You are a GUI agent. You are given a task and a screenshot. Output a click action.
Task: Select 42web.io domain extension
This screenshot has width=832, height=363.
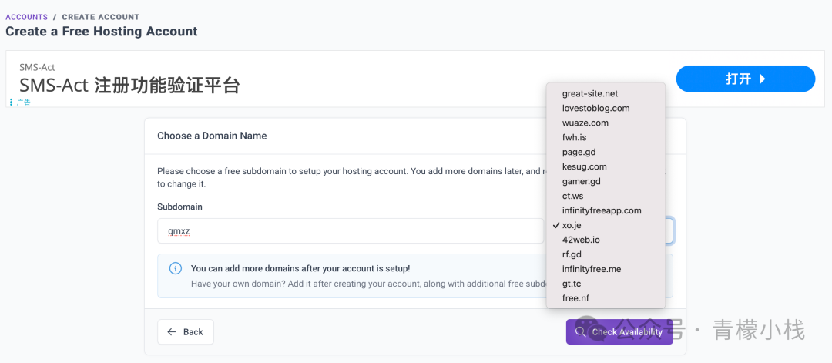(581, 240)
